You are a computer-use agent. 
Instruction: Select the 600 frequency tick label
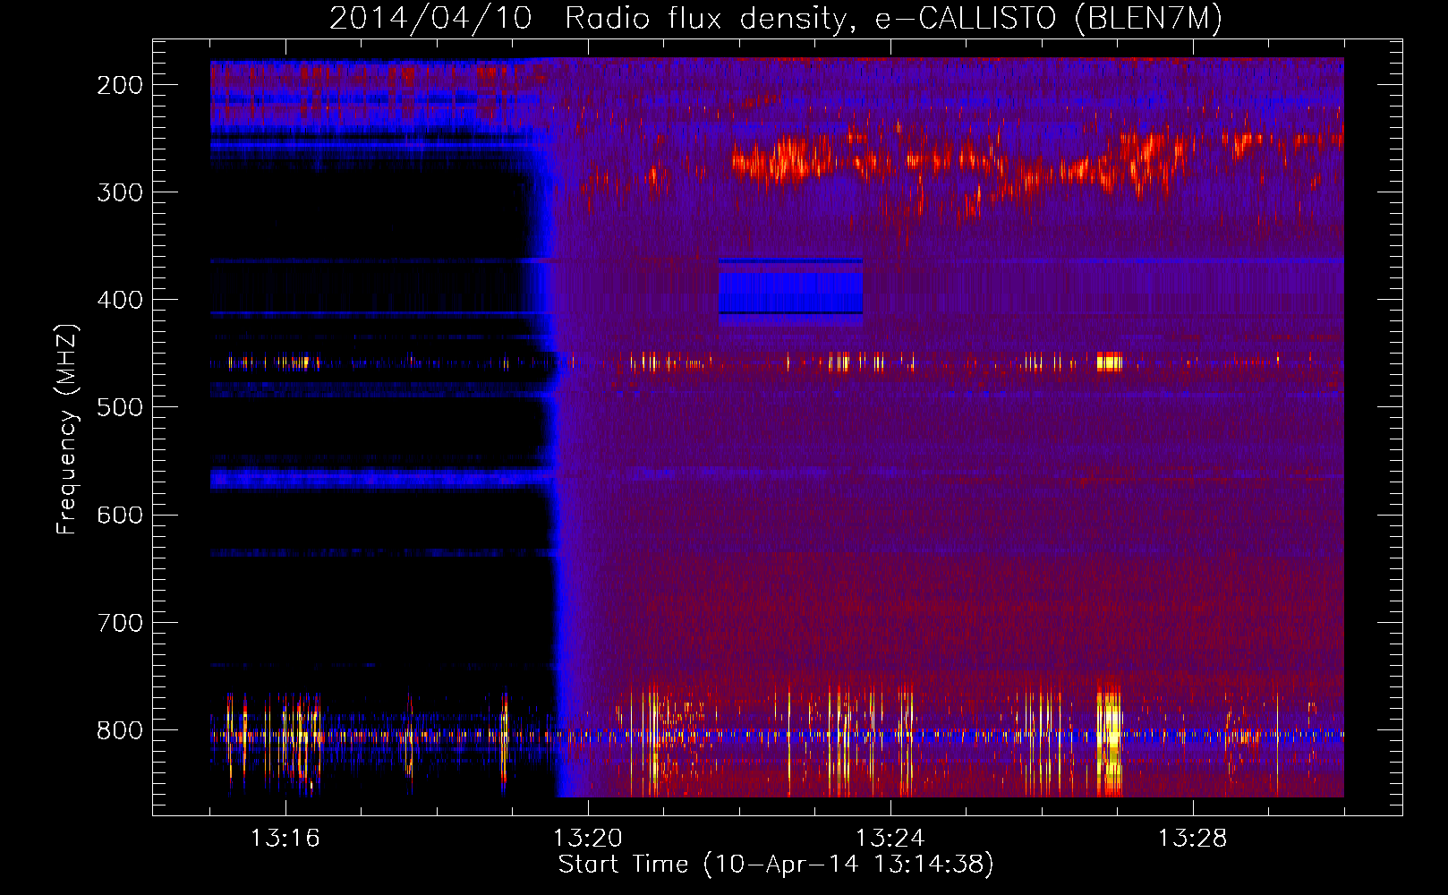120,515
